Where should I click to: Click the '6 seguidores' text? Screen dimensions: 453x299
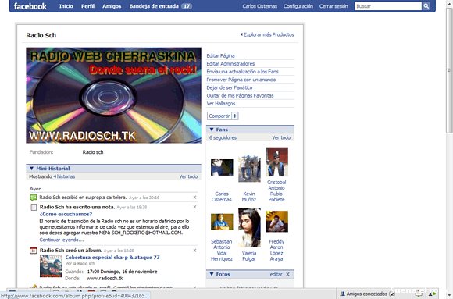[x=223, y=137]
